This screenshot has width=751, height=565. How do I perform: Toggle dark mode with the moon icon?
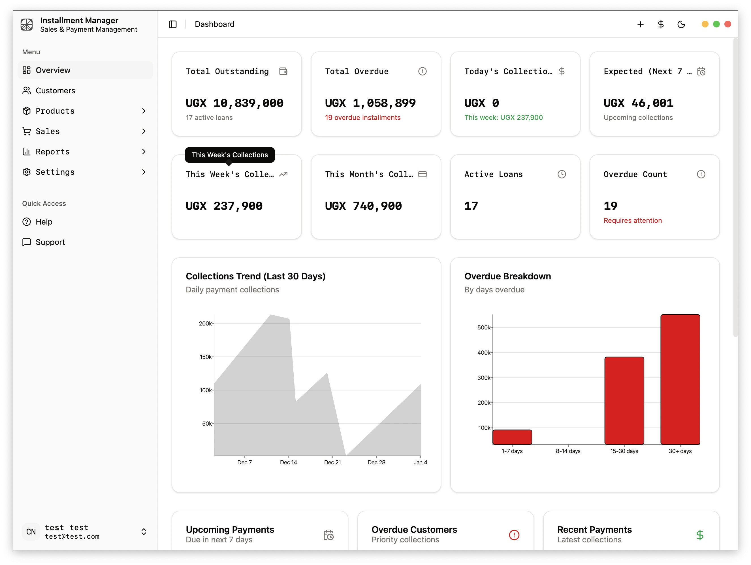(681, 24)
